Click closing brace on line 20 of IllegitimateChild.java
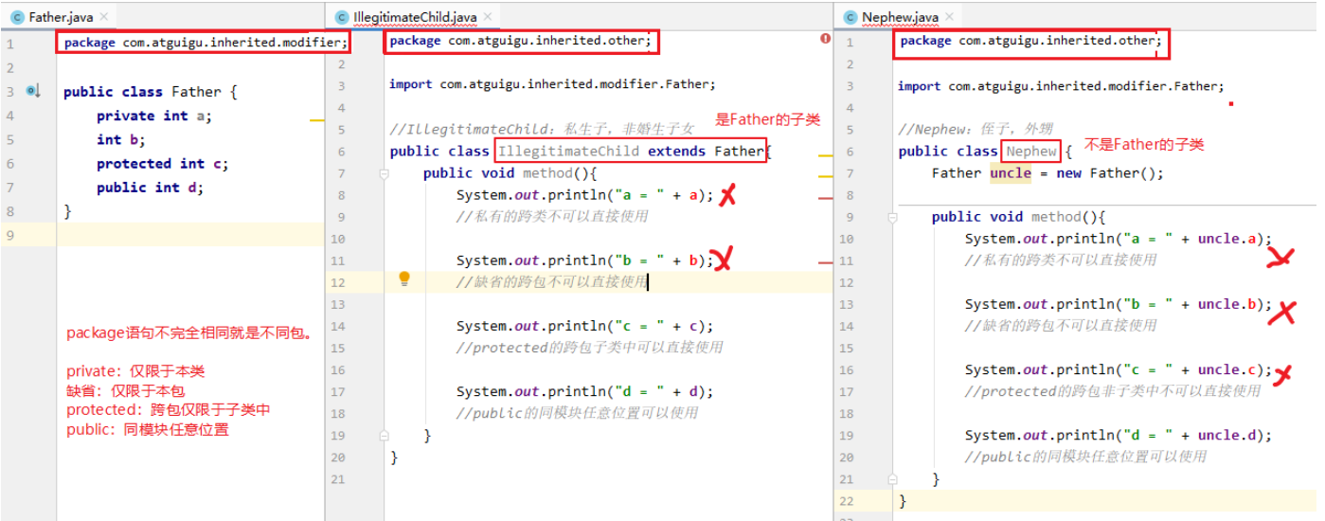This screenshot has width=1325, height=521. [394, 458]
